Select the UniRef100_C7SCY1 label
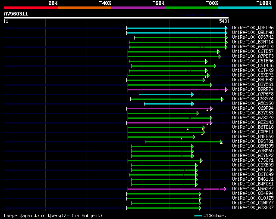Image resolution: width=276 pixels, height=219 pixels. tap(253, 160)
